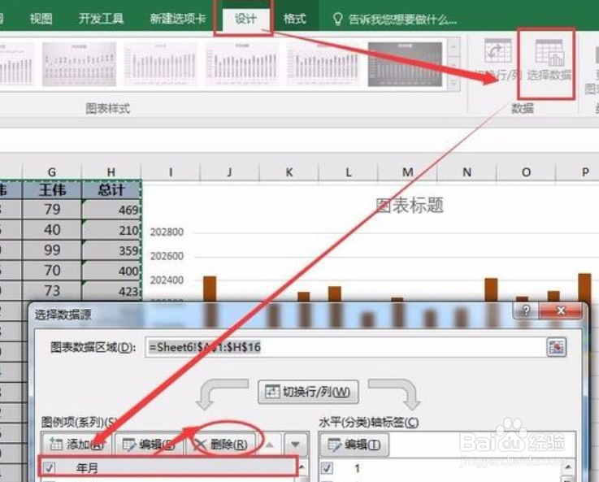Click 编辑(T) axis labels button
Image resolution: width=599 pixels, height=482 pixels.
pyautogui.click(x=354, y=444)
